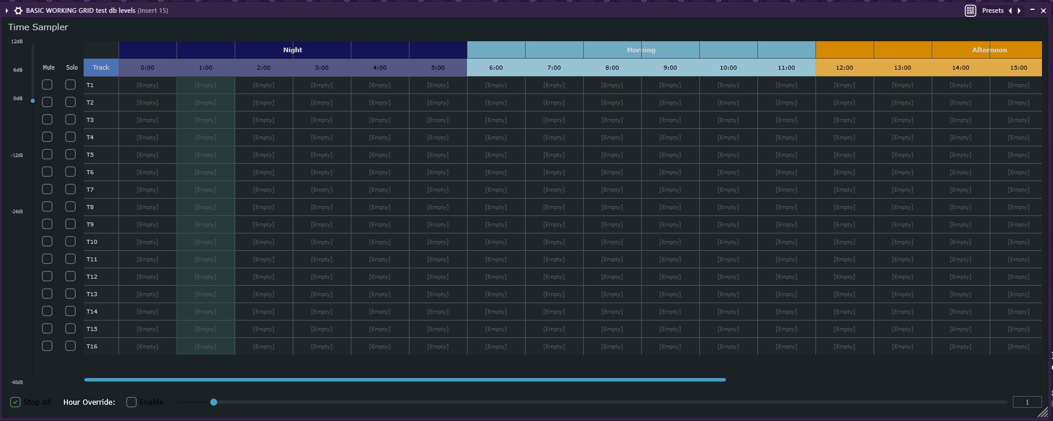Viewport: 1053px width, 421px height.
Task: Mute track T1
Action: 48,85
